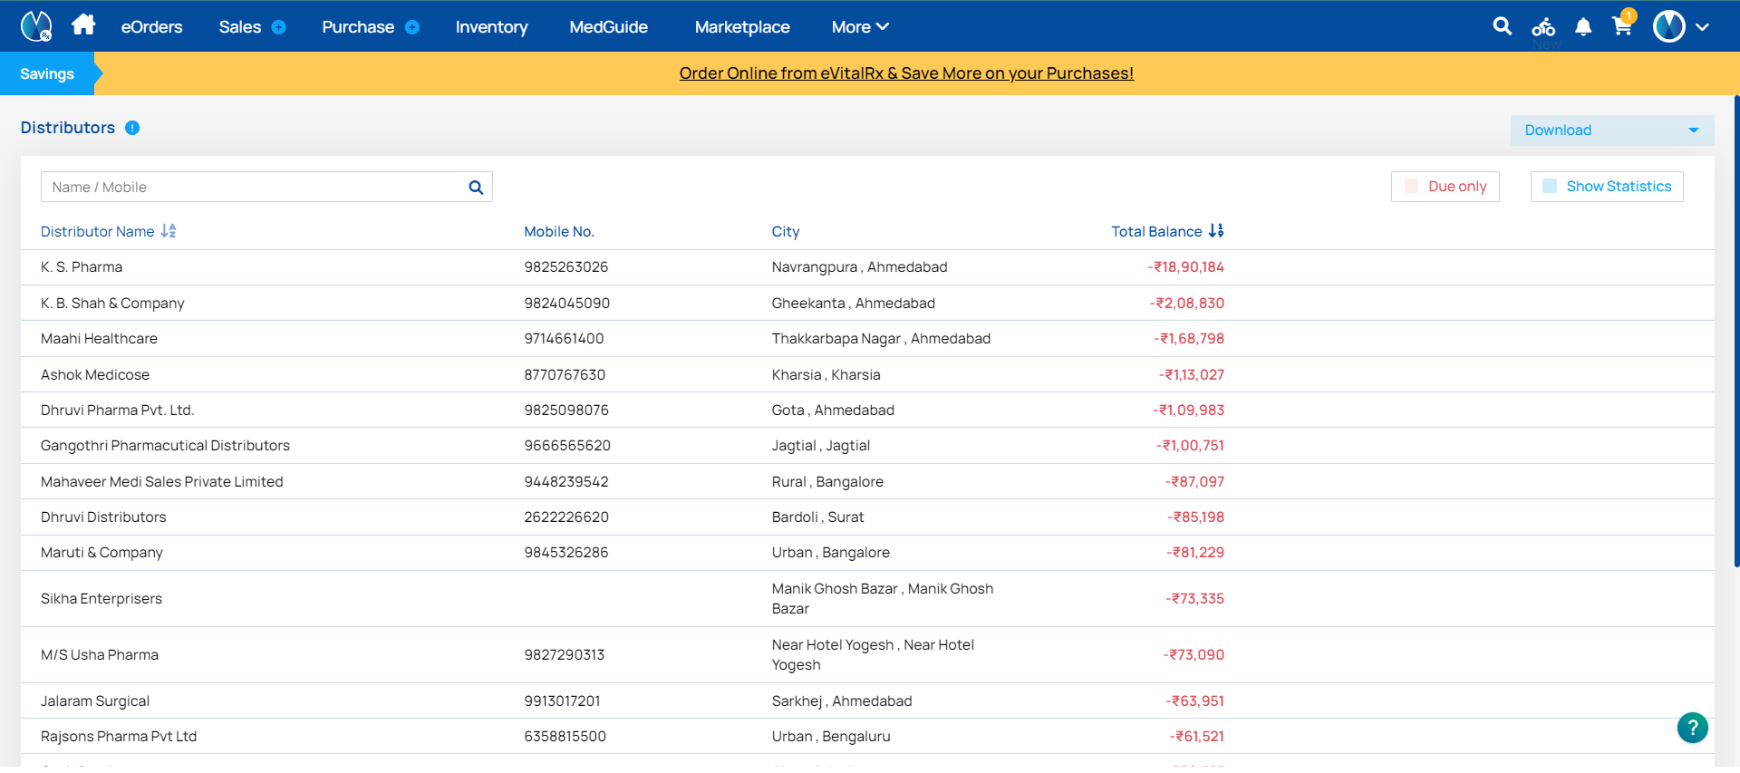Open the Purchase menu
The image size is (1740, 773).
click(358, 27)
